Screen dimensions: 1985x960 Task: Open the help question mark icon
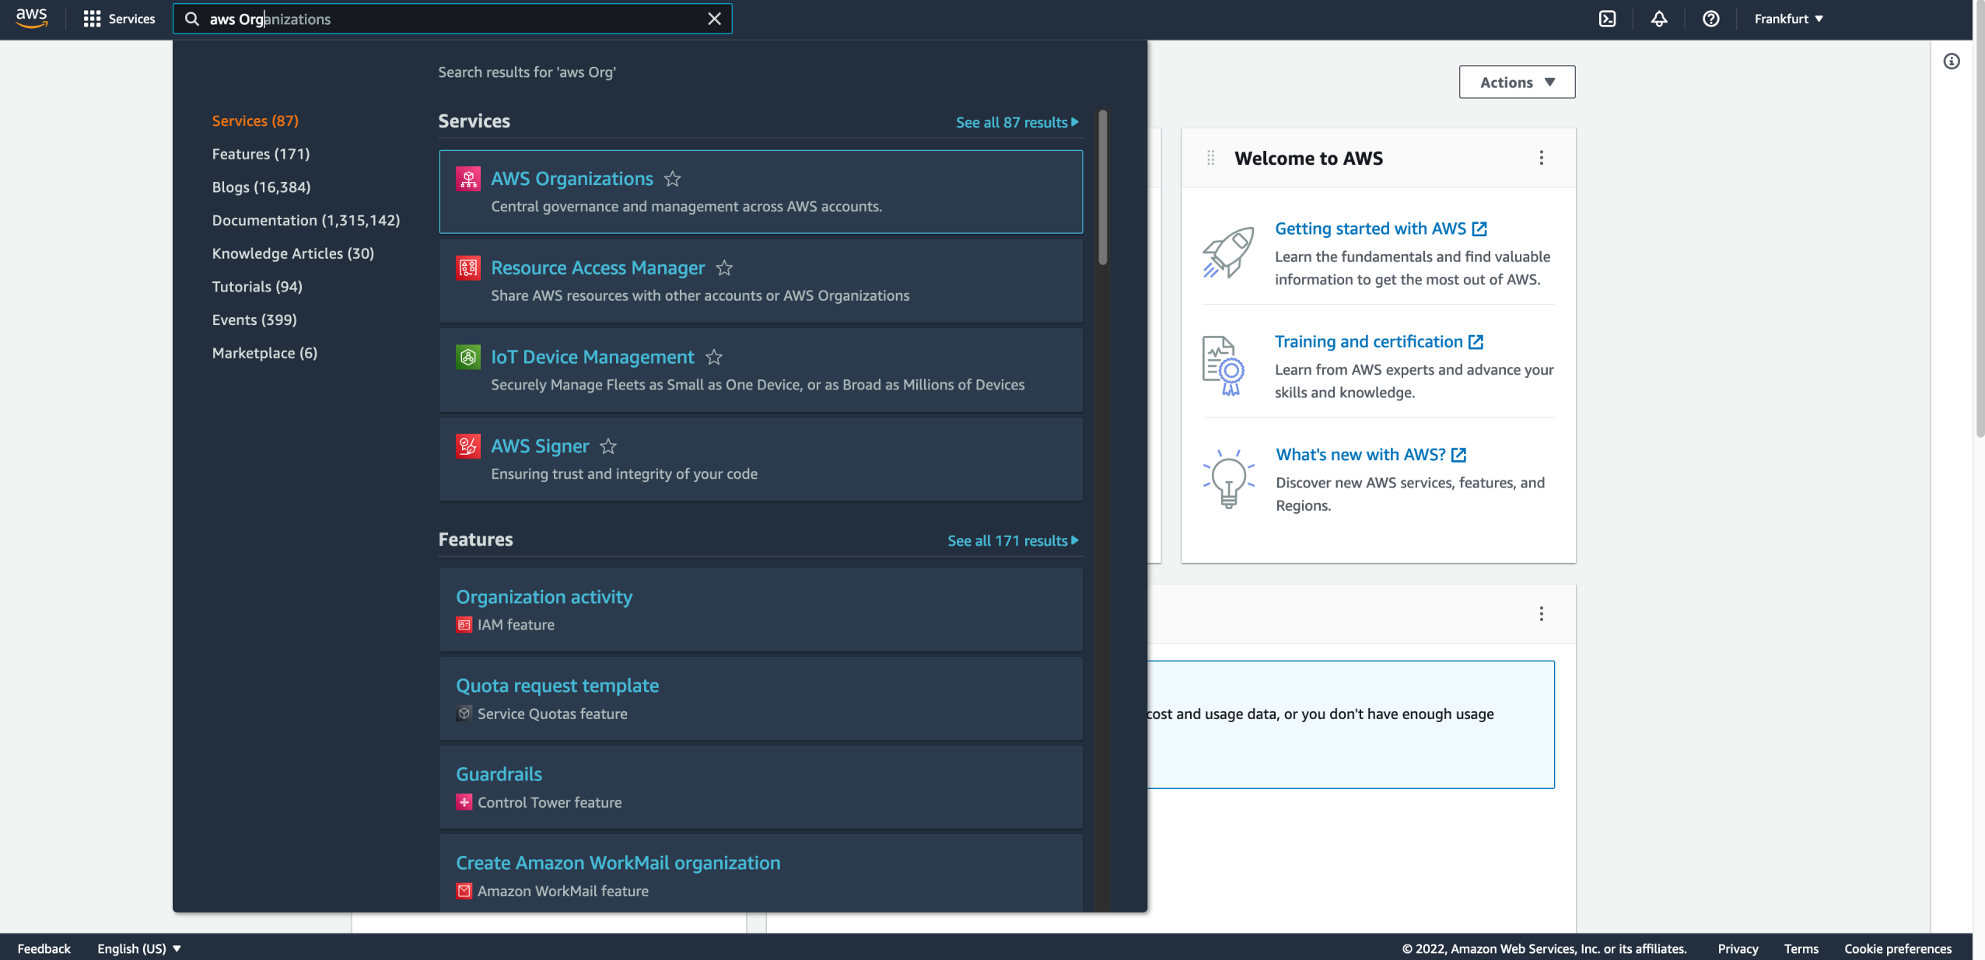point(1710,19)
